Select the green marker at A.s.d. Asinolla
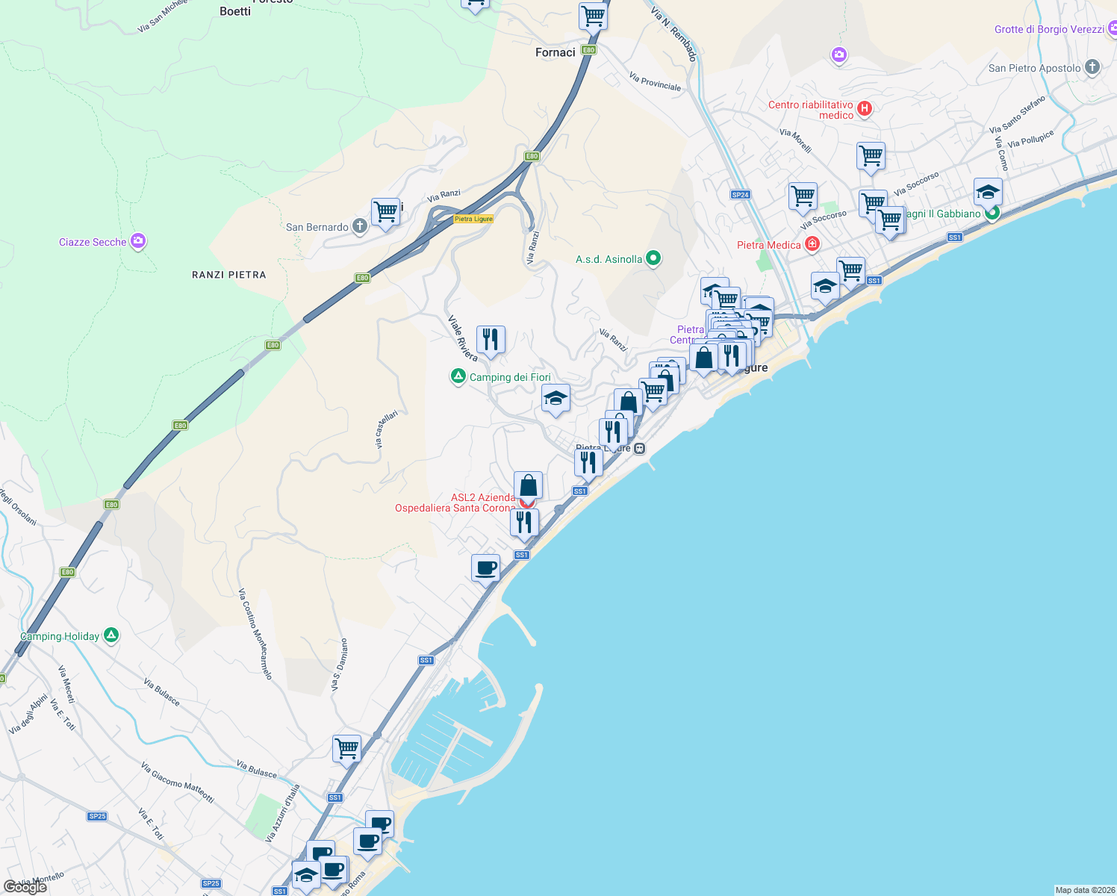The height and width of the screenshot is (896, 1117). pos(653,258)
